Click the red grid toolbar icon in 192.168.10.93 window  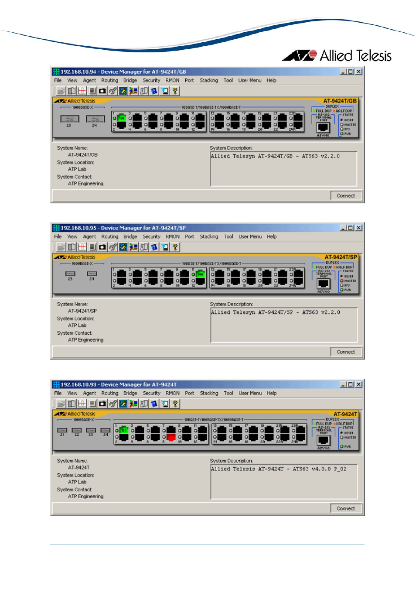pos(82,404)
